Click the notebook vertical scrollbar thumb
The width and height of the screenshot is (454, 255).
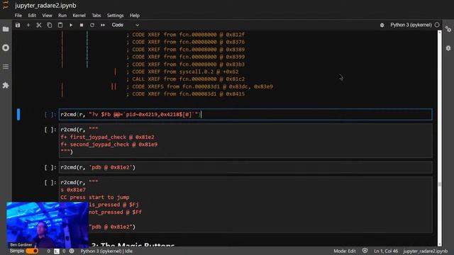pos(440,184)
